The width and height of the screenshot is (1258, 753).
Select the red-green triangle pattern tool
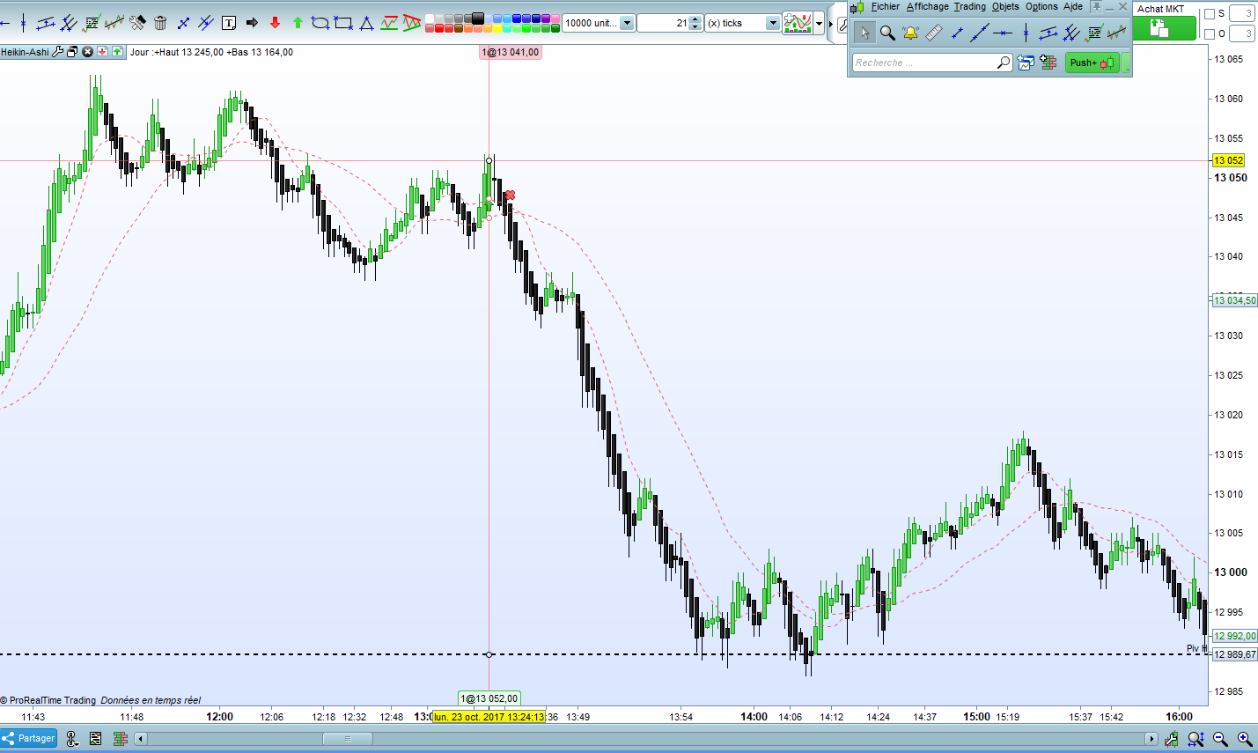pyautogui.click(x=411, y=23)
